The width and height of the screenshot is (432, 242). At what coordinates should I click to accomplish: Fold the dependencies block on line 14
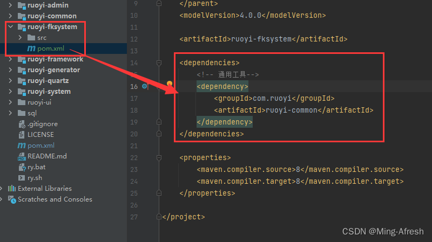click(158, 63)
